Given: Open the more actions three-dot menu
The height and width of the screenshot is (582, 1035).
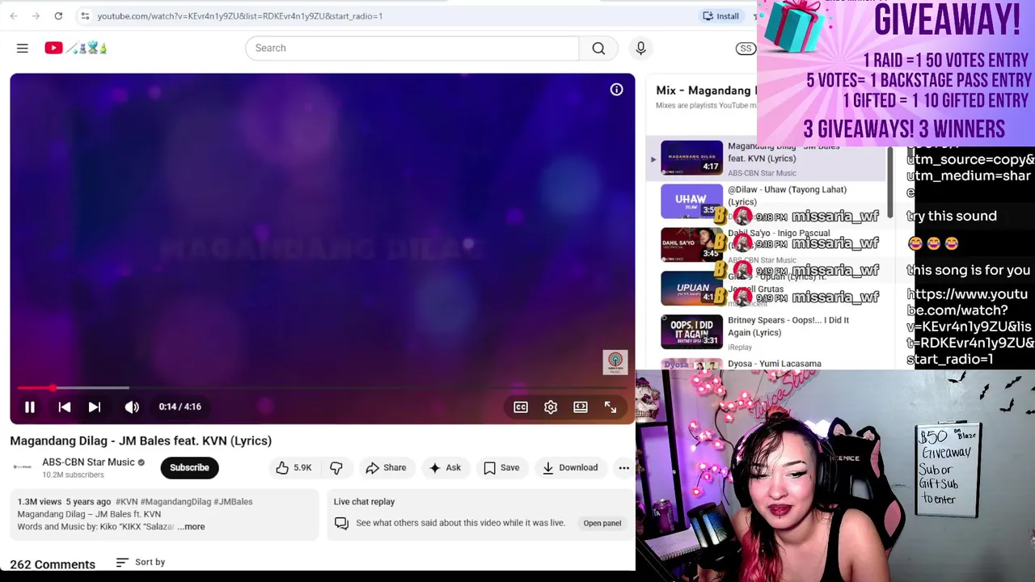Looking at the screenshot, I should pyautogui.click(x=624, y=468).
